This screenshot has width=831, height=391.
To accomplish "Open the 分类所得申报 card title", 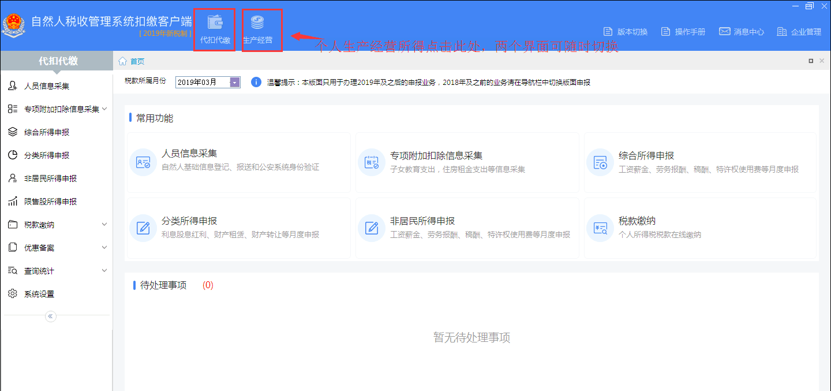I will tap(189, 221).
